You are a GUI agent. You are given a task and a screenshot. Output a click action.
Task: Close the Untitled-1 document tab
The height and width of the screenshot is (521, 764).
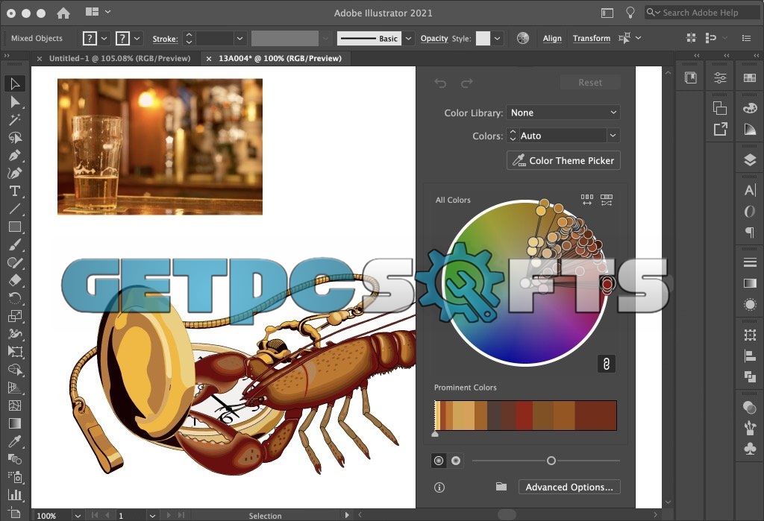[x=40, y=58]
